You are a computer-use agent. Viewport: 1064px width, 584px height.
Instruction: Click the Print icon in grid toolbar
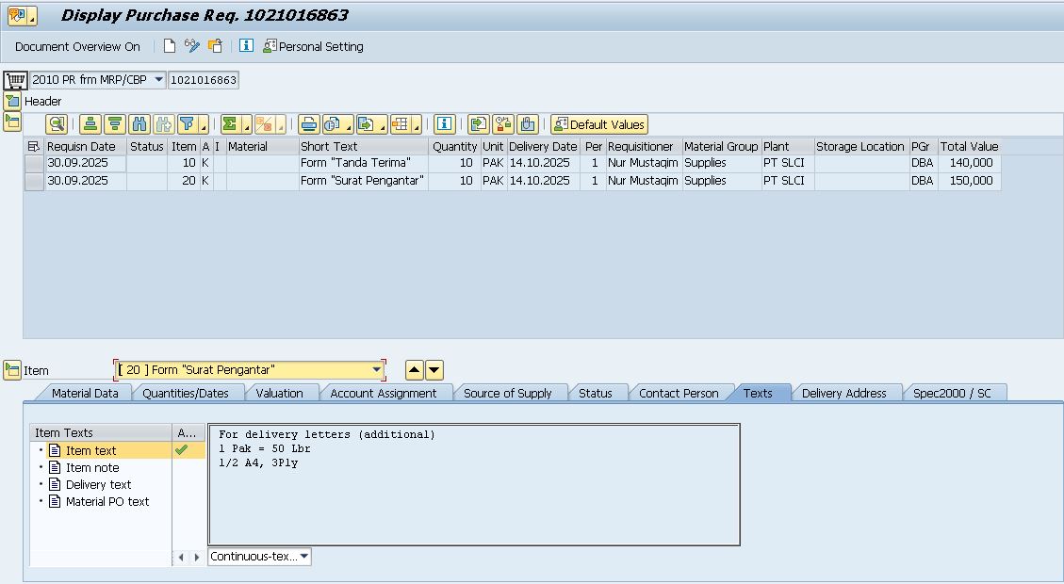coord(308,124)
